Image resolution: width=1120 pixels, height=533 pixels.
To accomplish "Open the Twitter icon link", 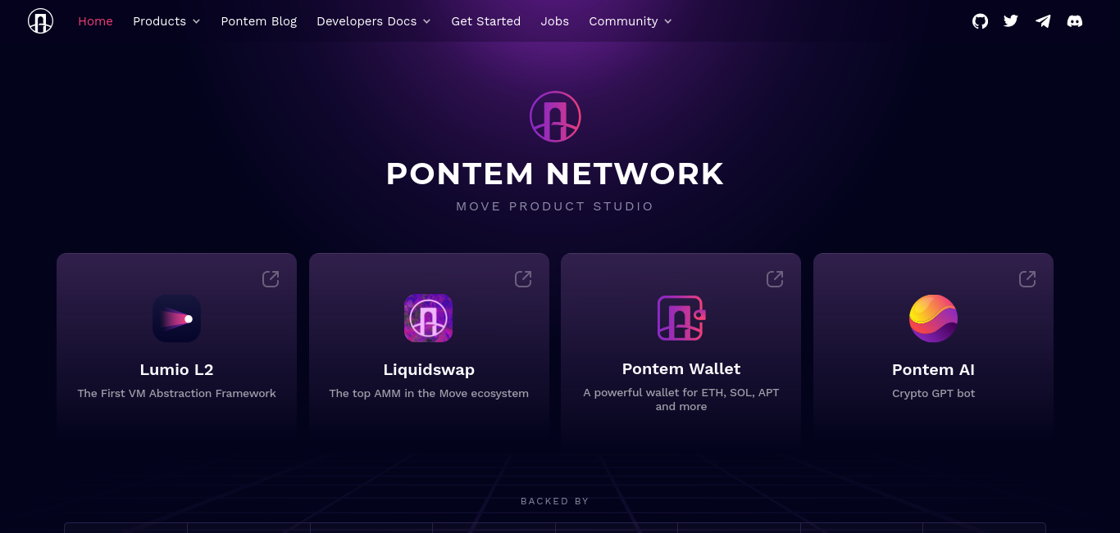I will click(x=1011, y=21).
